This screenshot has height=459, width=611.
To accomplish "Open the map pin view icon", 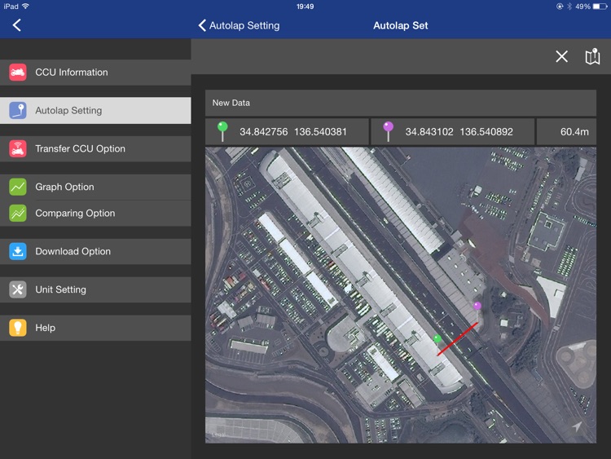I will [x=592, y=56].
